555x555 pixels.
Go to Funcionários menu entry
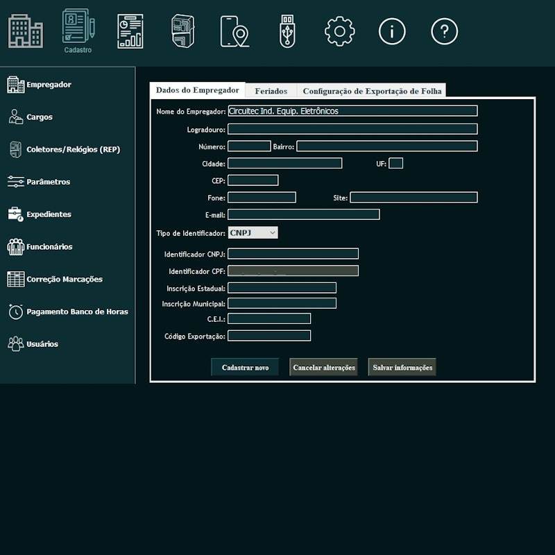pos(49,247)
